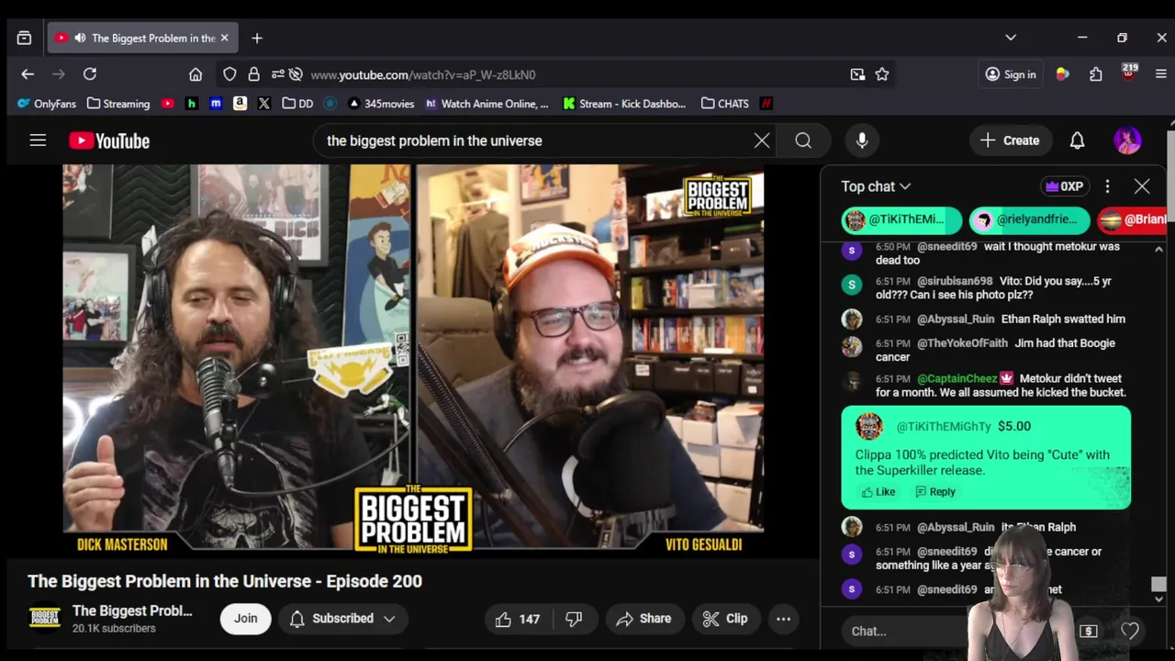Open The Biggest Probl... channel name link
This screenshot has width=1175, height=661.
(132, 611)
